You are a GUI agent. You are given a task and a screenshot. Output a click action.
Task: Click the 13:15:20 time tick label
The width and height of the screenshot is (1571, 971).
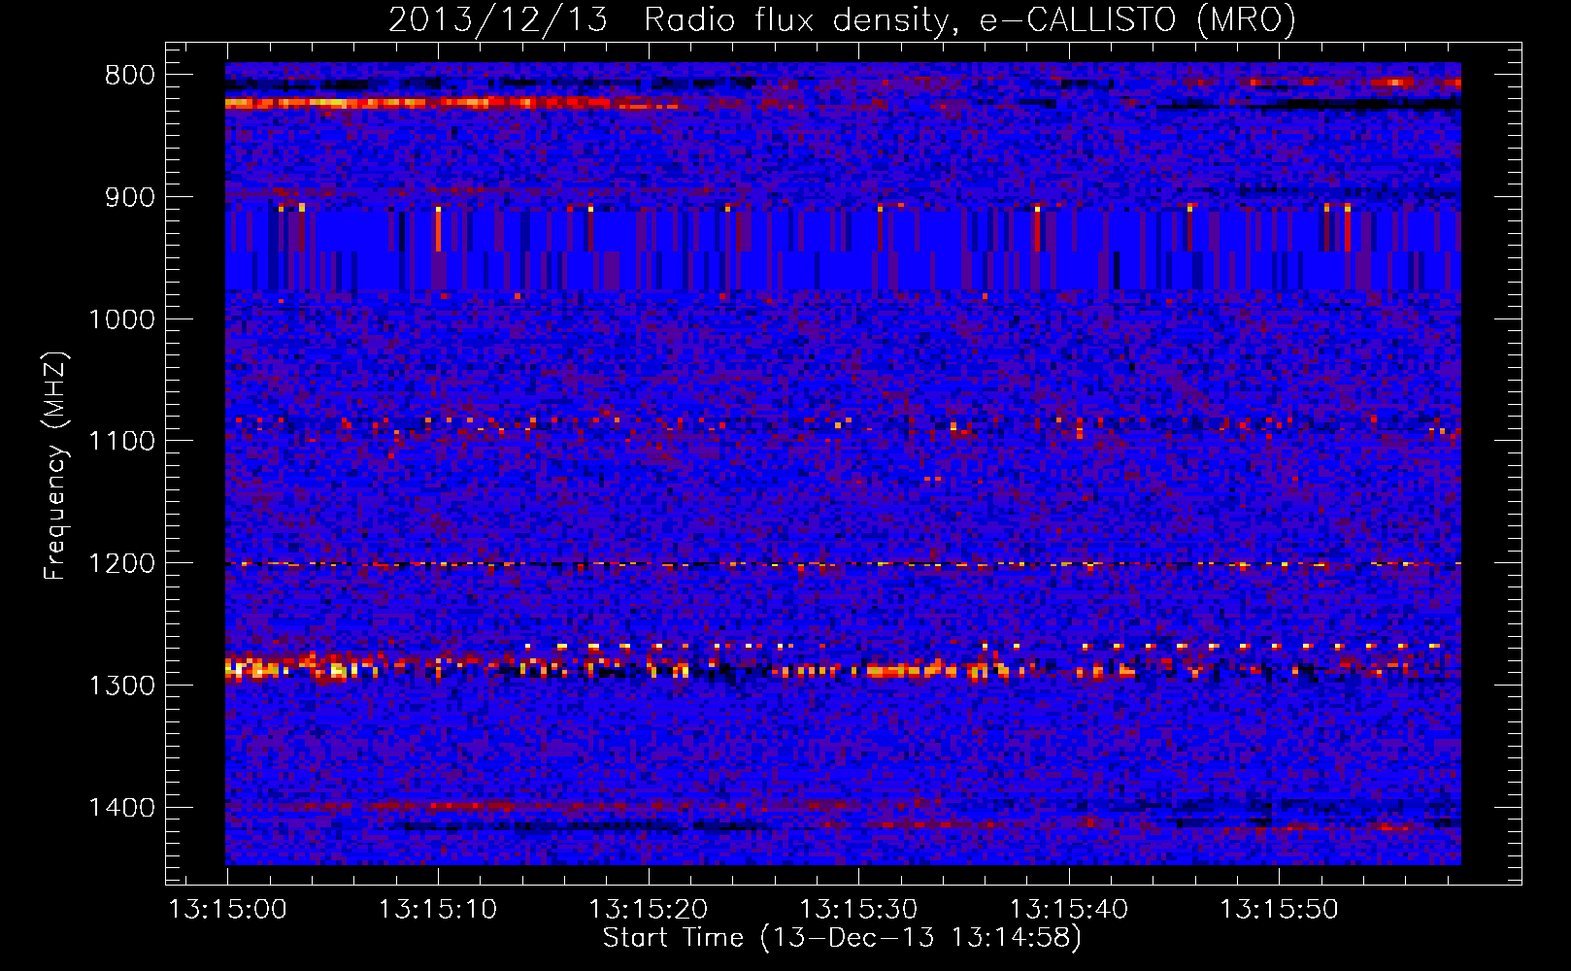point(649,910)
